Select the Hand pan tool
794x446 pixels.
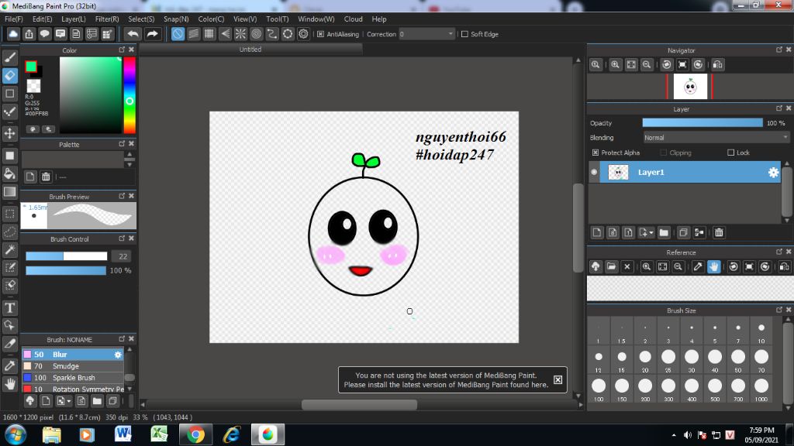10,383
